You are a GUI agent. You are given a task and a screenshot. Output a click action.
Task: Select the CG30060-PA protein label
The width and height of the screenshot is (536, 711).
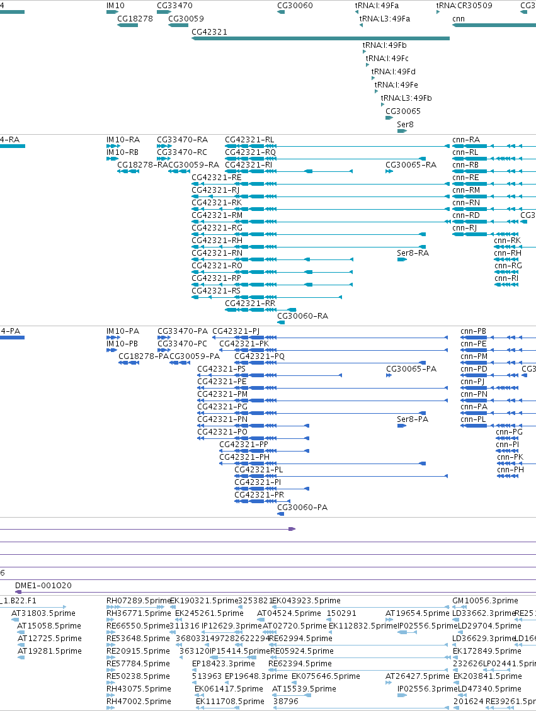coord(302,508)
